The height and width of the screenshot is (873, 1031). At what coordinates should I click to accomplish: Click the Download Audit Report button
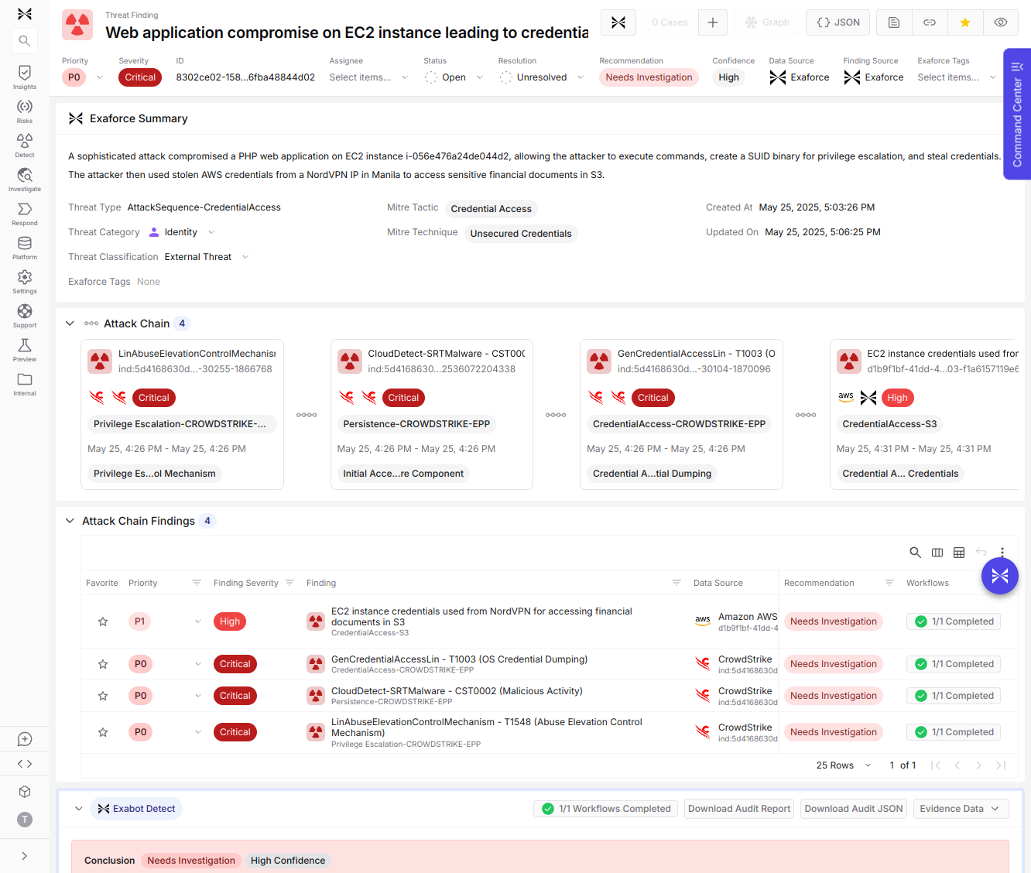739,809
